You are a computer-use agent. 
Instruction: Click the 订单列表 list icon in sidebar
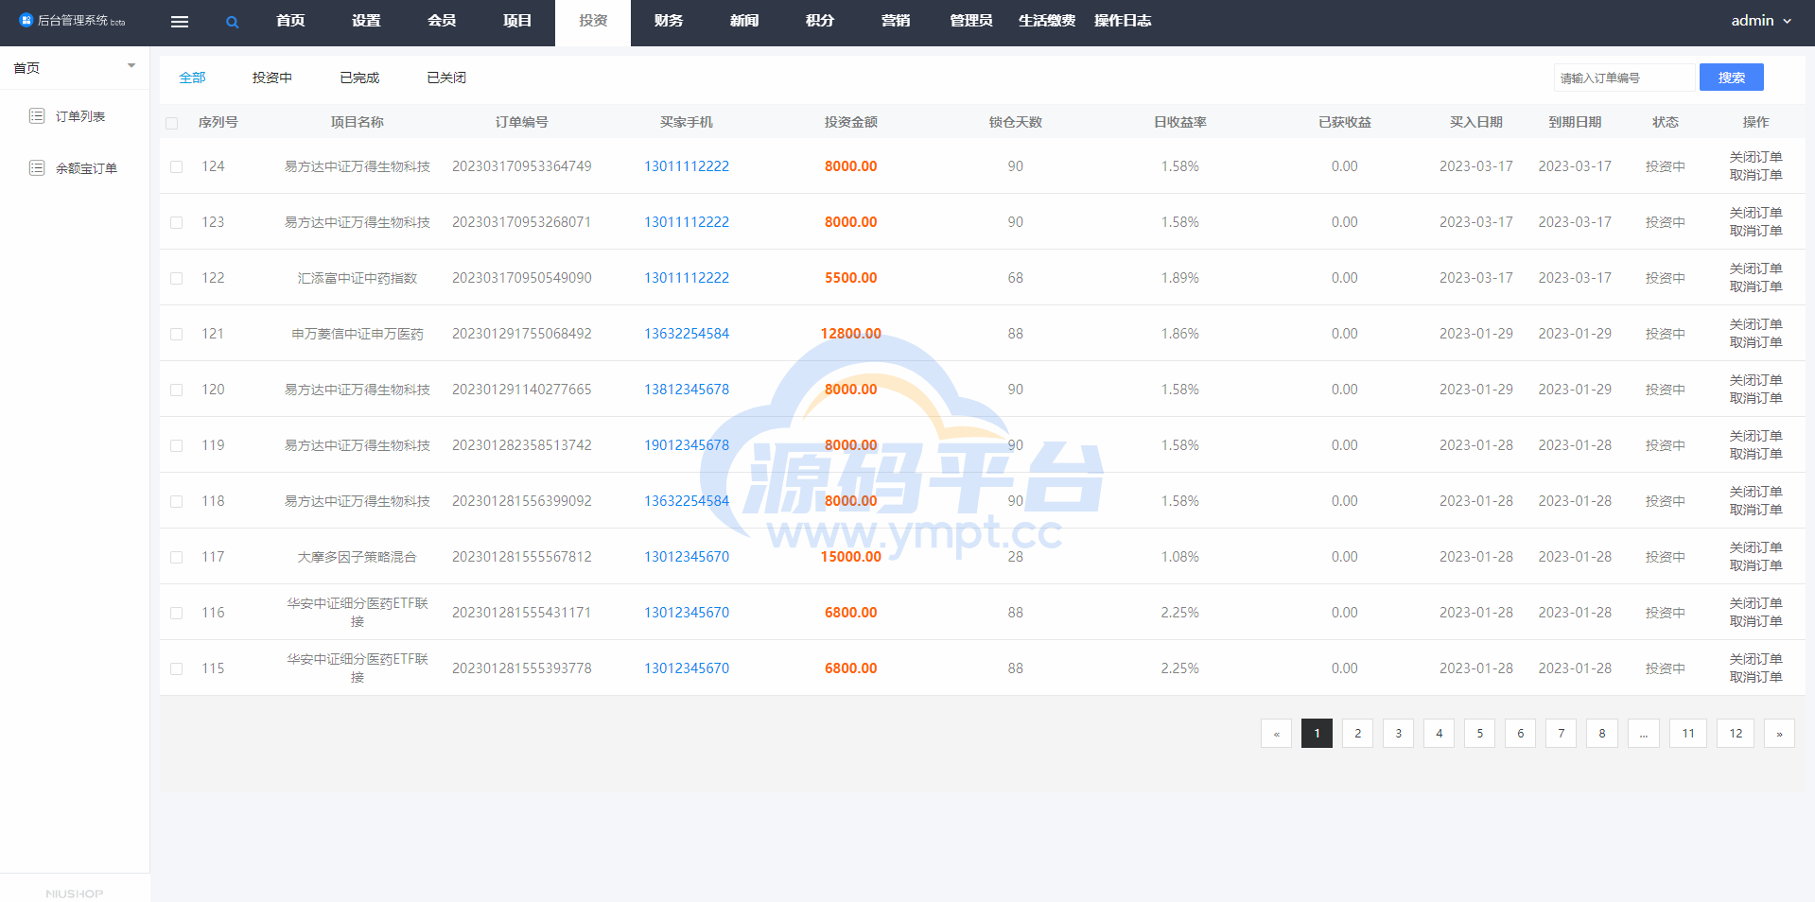(37, 115)
